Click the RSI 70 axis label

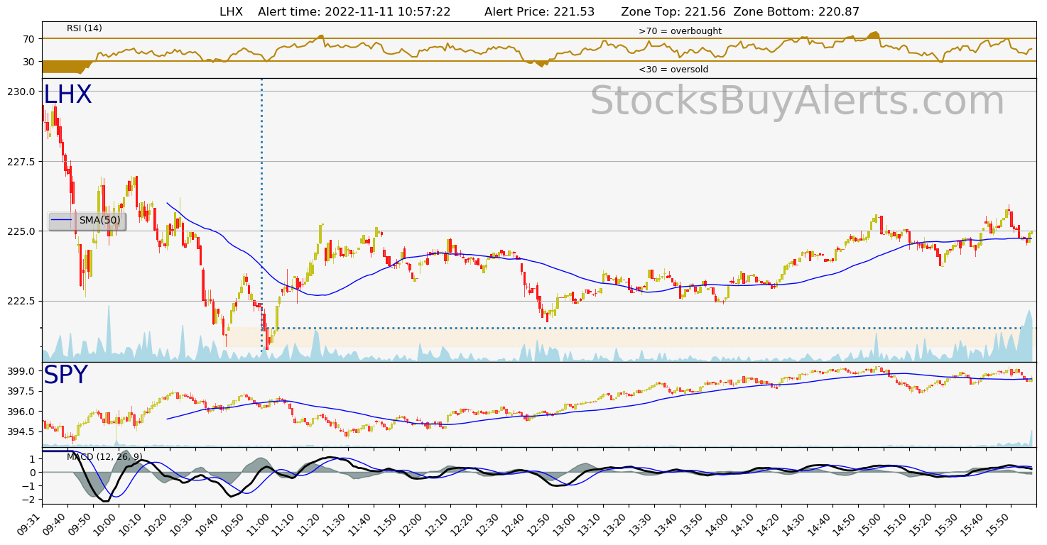coord(29,38)
